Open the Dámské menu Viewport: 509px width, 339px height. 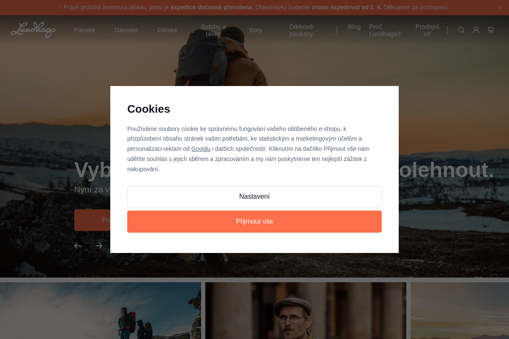(x=126, y=30)
